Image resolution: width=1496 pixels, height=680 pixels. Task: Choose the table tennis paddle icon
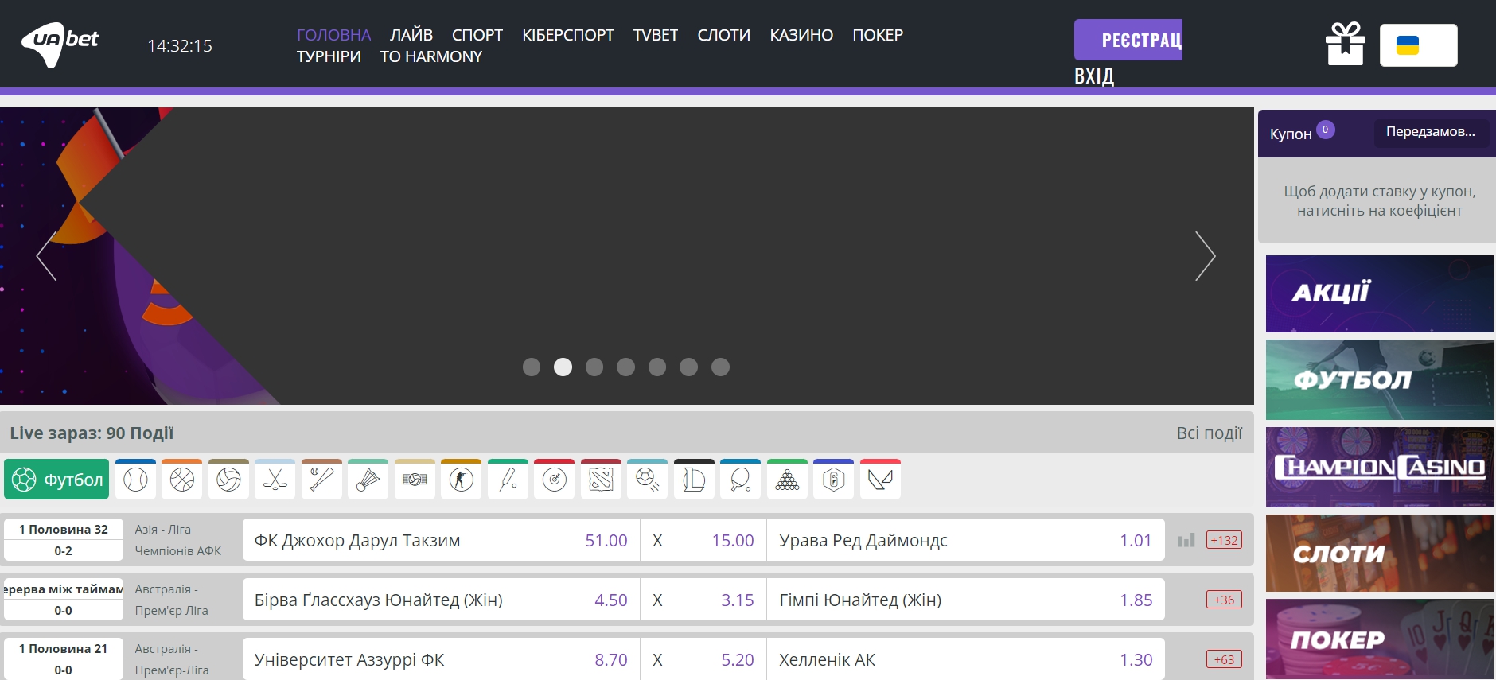click(740, 480)
